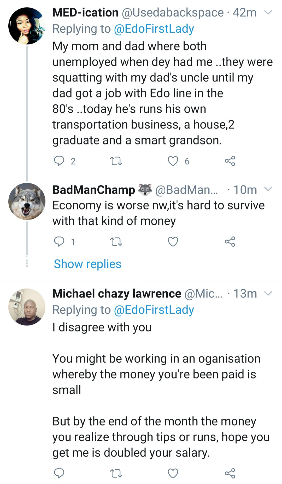Open options chevron on Michael's tweet

268,293
